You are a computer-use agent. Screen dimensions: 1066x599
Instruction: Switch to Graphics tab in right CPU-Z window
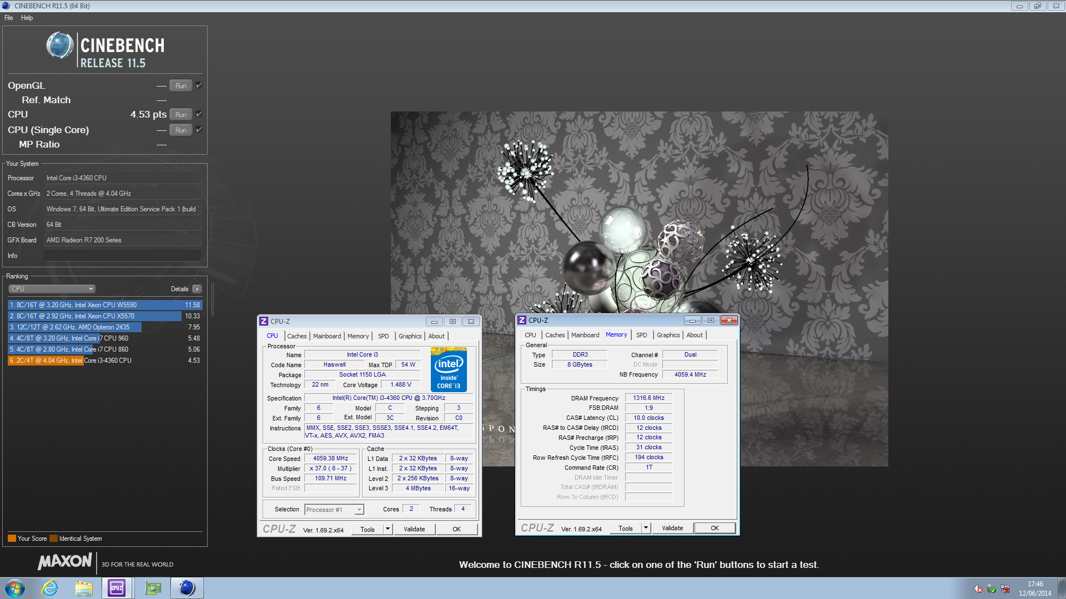tap(668, 335)
